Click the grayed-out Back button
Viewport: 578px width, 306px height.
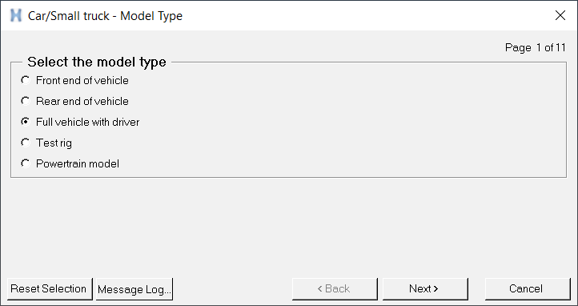(x=335, y=288)
